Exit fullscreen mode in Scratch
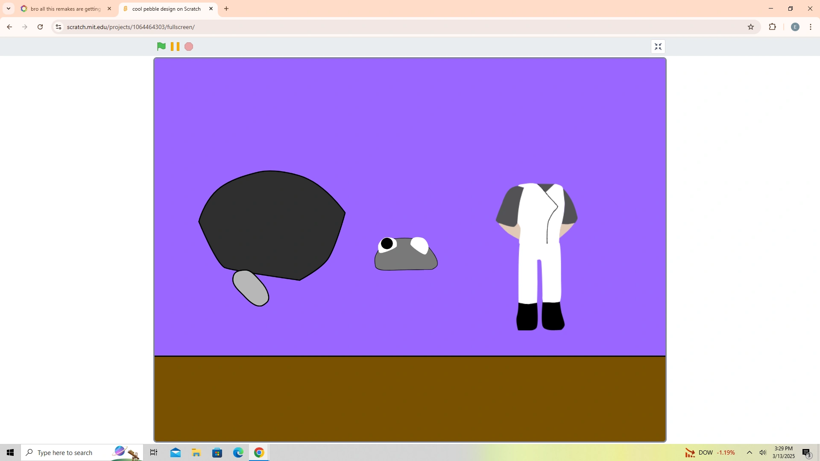 click(658, 47)
